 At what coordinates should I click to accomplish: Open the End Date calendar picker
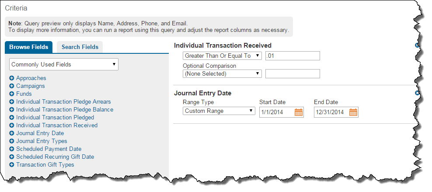(353, 112)
